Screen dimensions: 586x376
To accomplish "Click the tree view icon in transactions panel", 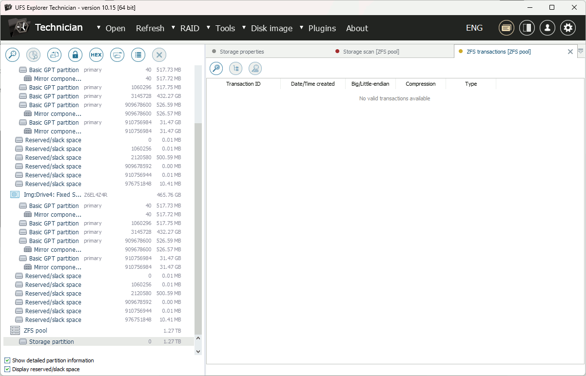I will 235,68.
